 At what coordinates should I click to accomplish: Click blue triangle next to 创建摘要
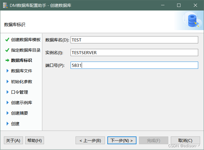pyautogui.click(x=7, y=113)
